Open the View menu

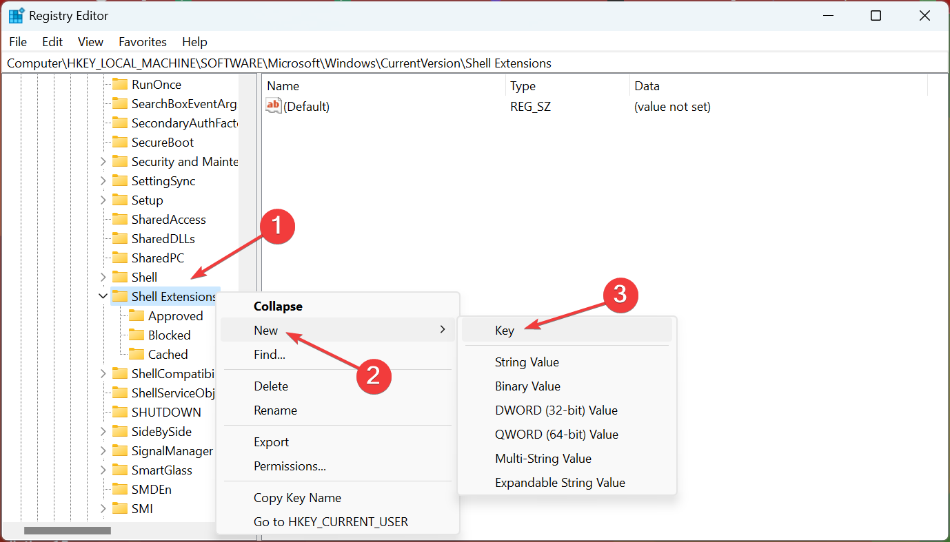coord(90,42)
